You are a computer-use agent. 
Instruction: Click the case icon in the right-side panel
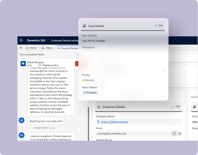tap(195, 107)
